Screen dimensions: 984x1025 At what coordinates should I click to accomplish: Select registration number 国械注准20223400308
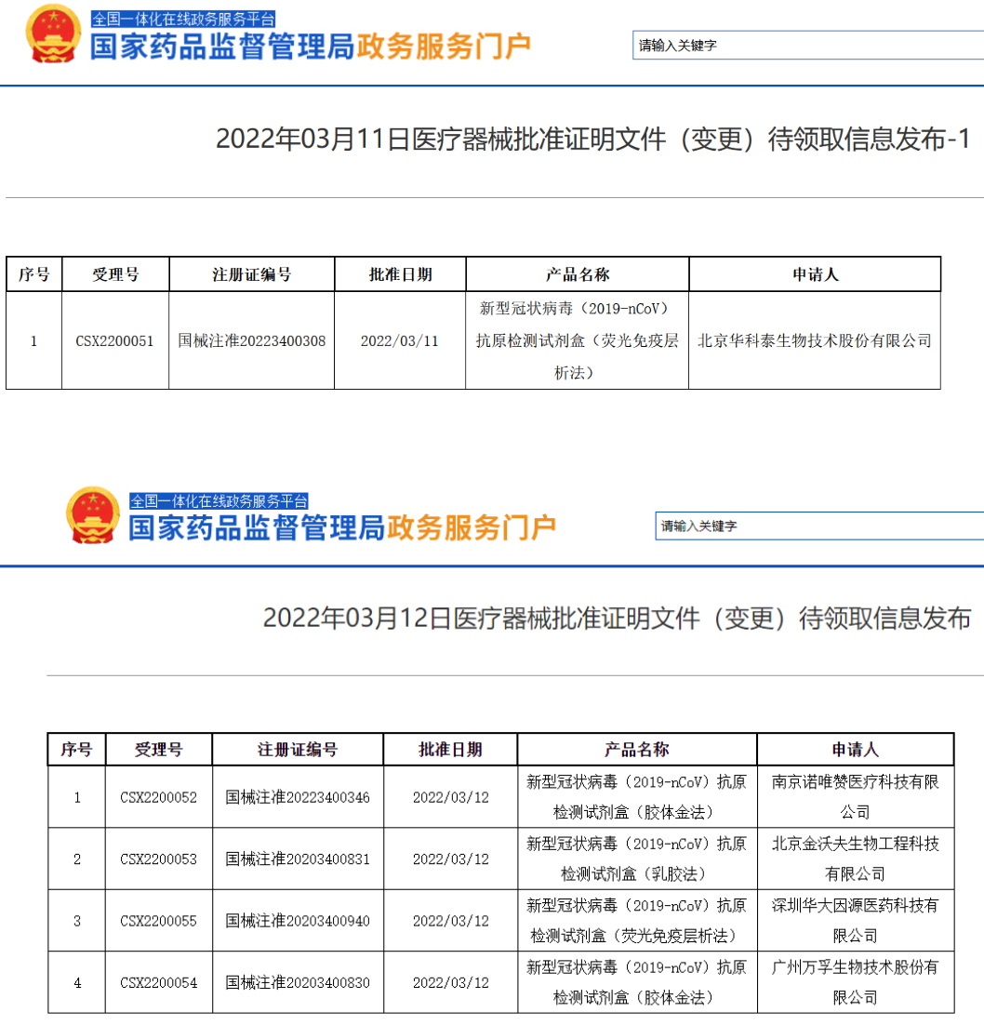251,339
